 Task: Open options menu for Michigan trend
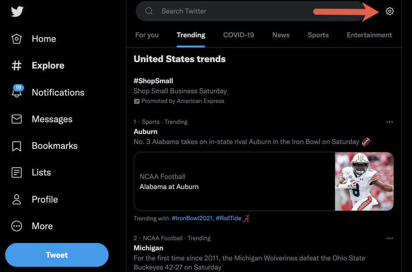pyautogui.click(x=389, y=238)
